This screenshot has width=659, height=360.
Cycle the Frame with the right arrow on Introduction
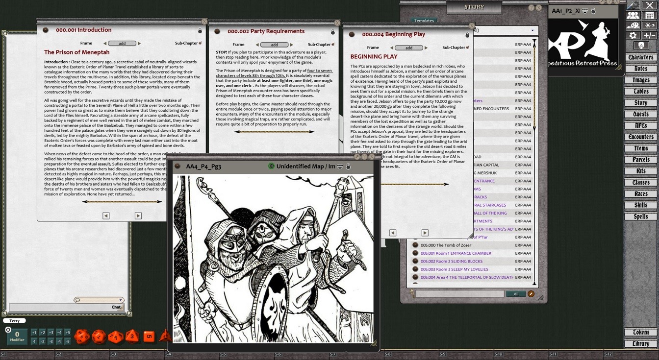click(x=138, y=43)
